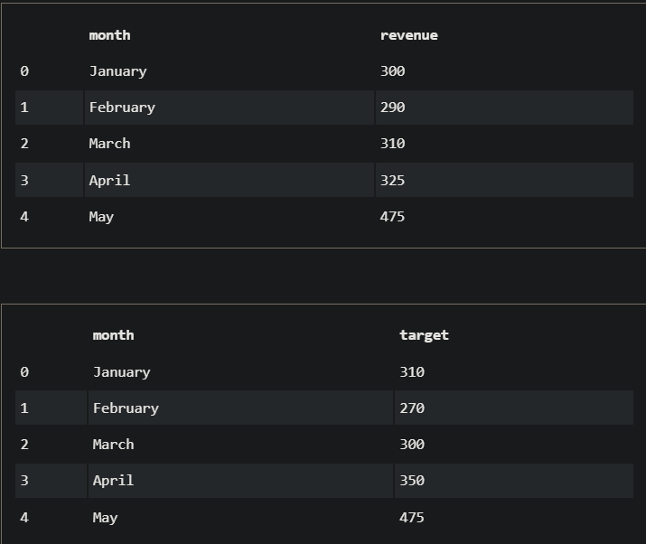Click row index 1 in the target table
The width and height of the screenshot is (646, 544).
pos(24,408)
